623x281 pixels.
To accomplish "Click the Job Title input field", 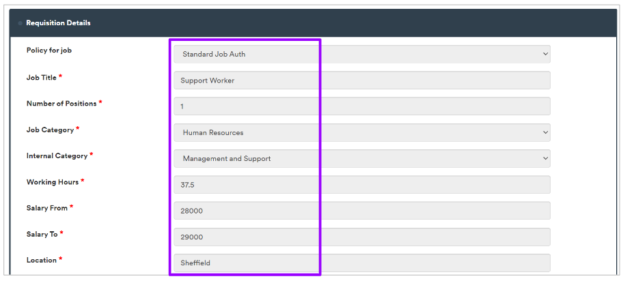I will click(x=361, y=80).
